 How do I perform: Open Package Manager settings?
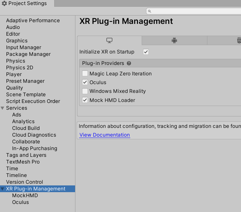[28, 54]
